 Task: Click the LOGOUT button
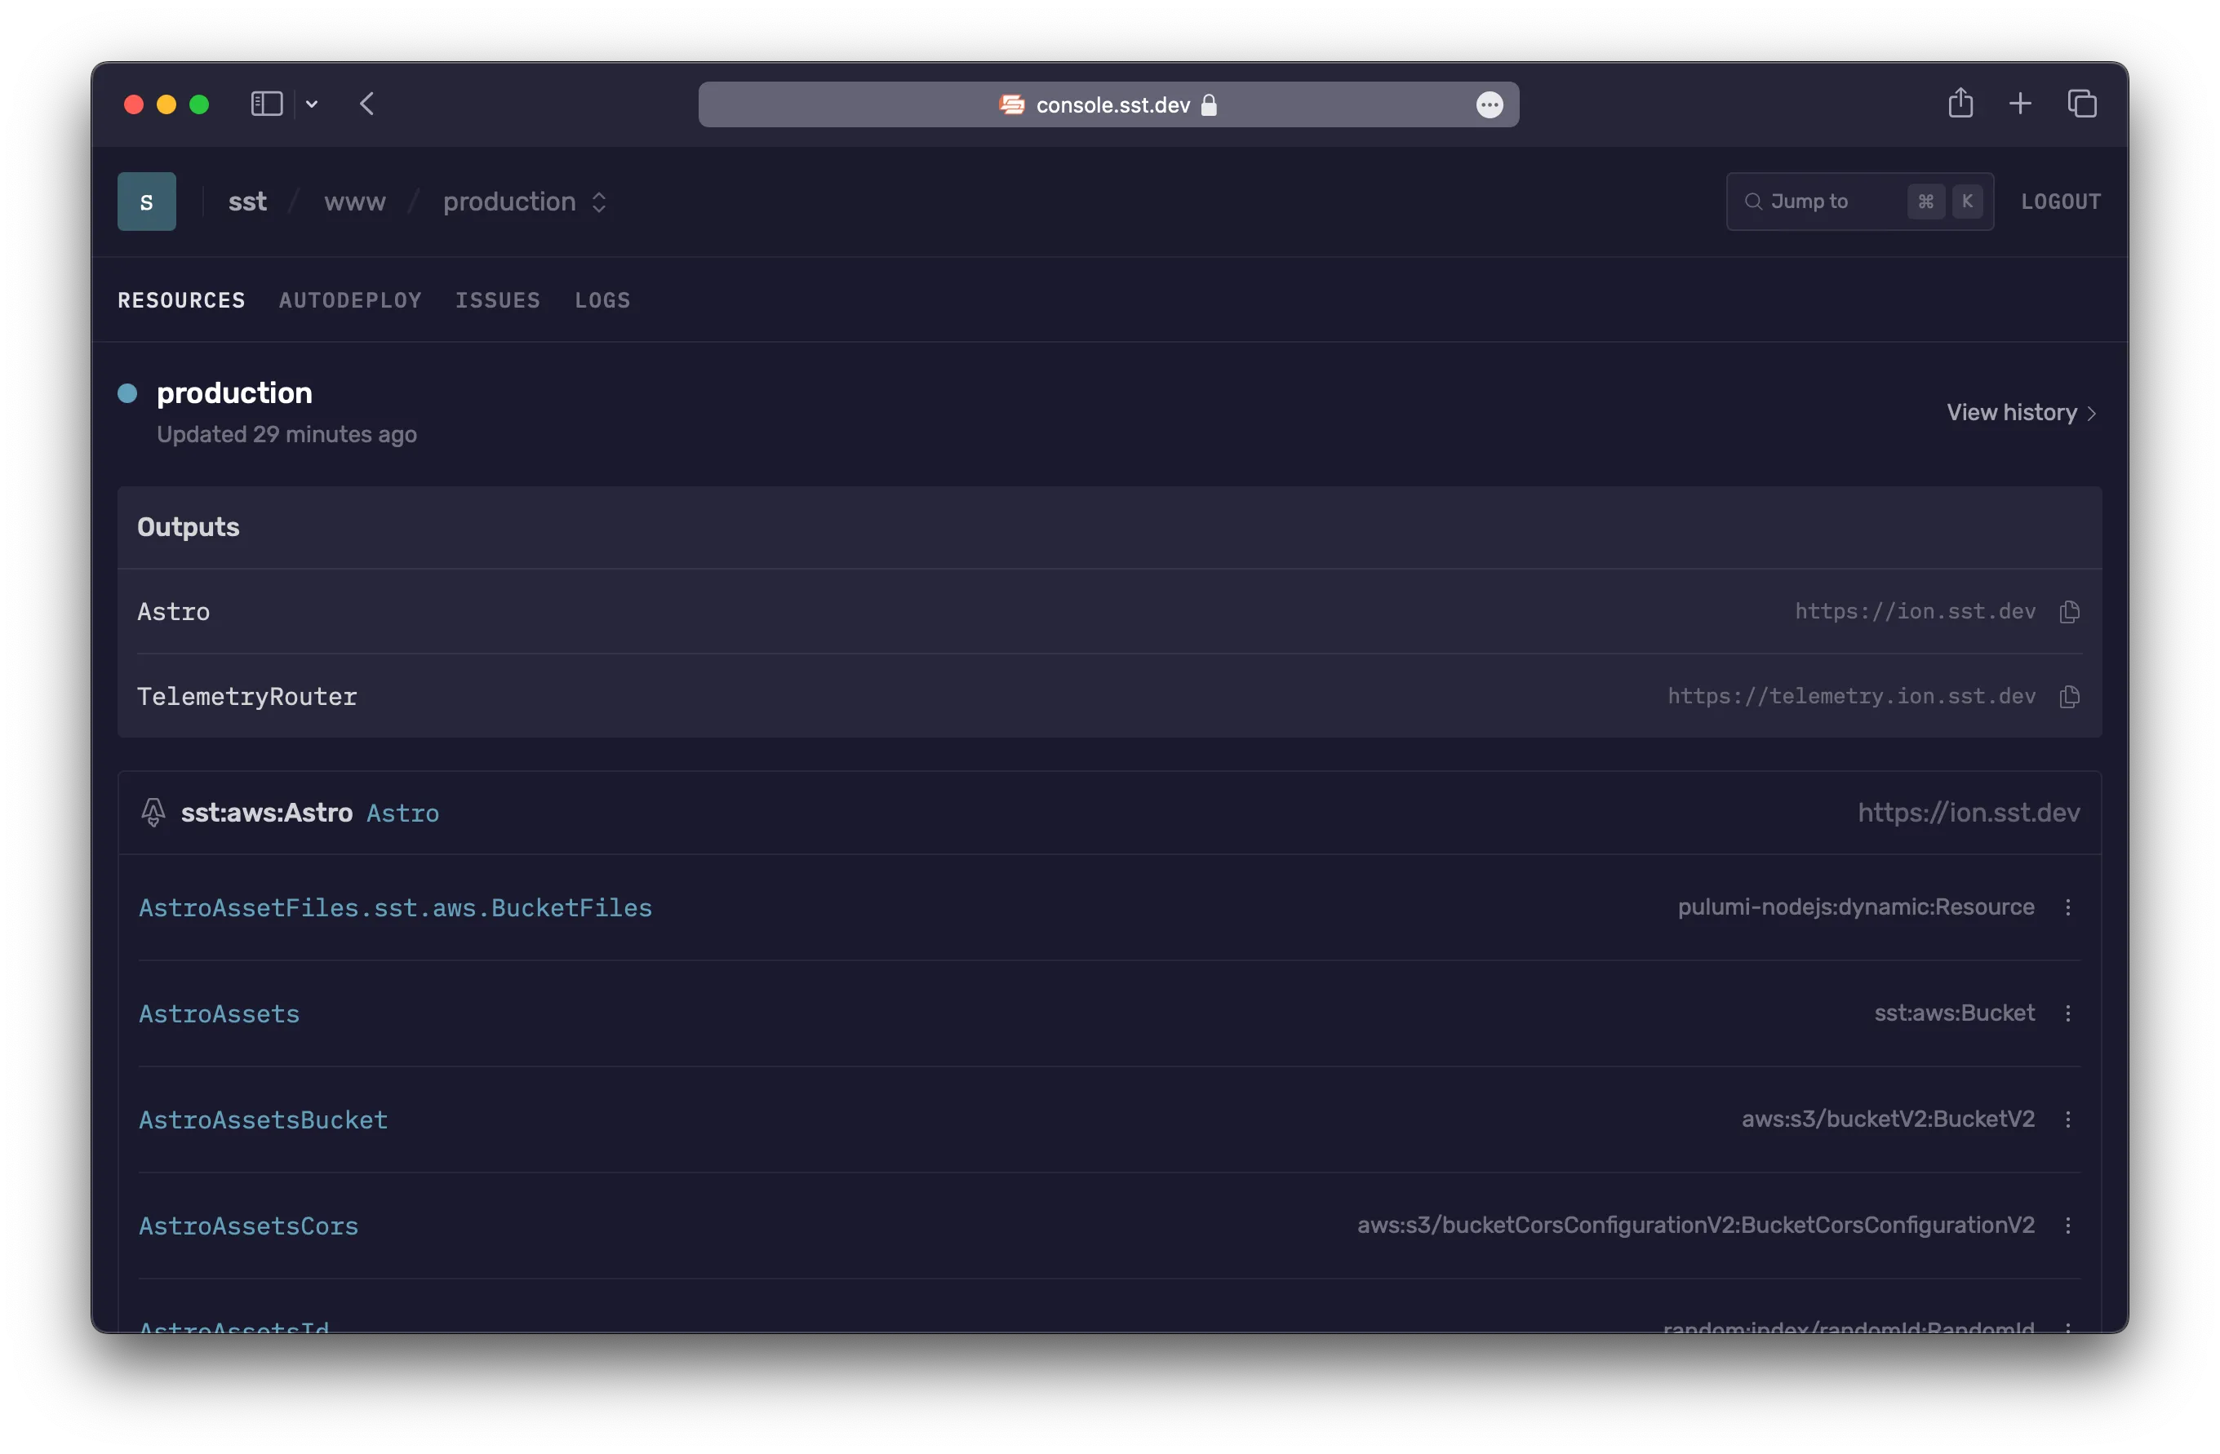click(2061, 202)
